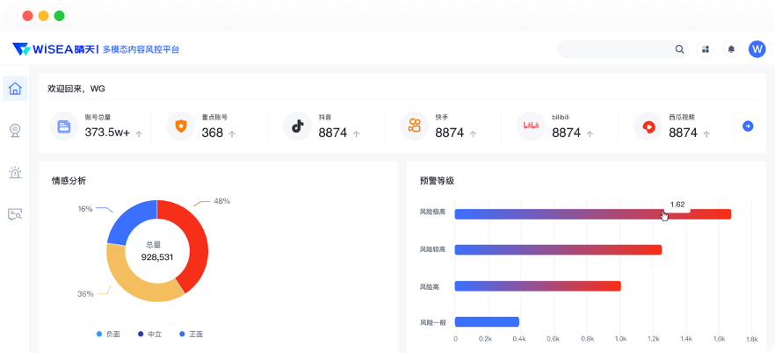This screenshot has height=353, width=775.
Task: Open the apps grid icon in the header
Action: tap(706, 49)
